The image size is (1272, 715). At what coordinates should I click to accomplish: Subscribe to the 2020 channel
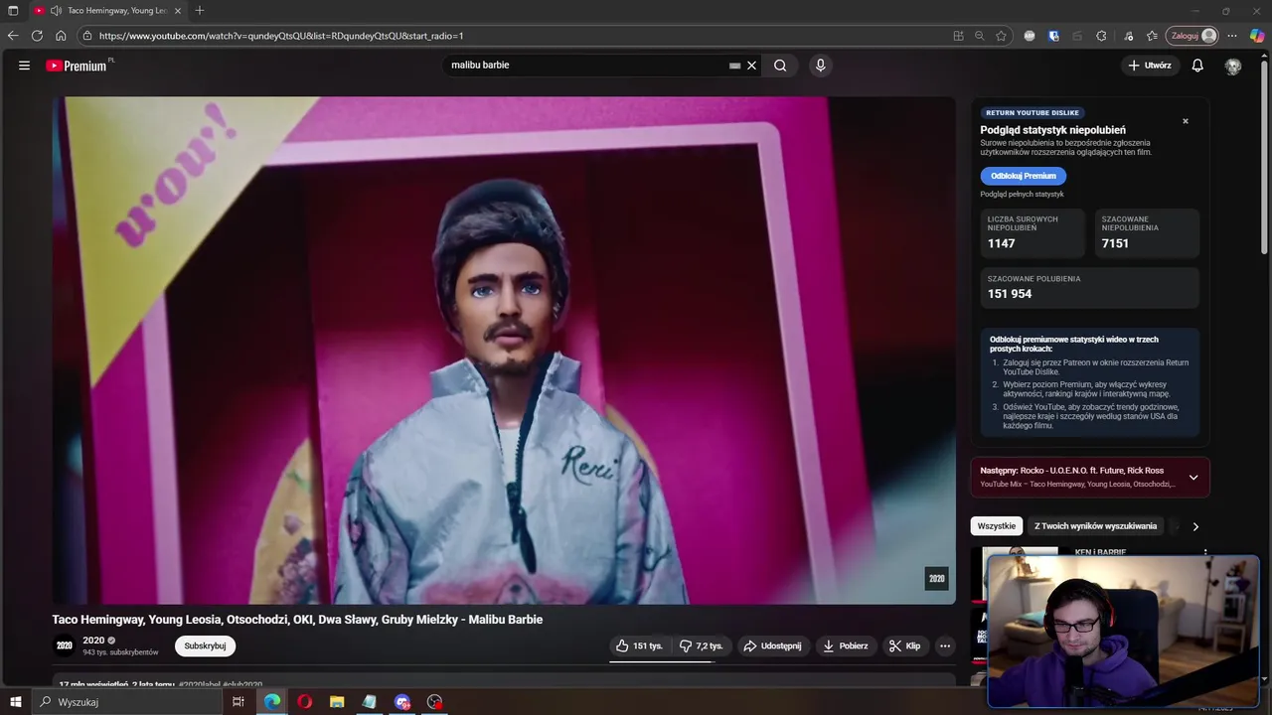coord(205,645)
